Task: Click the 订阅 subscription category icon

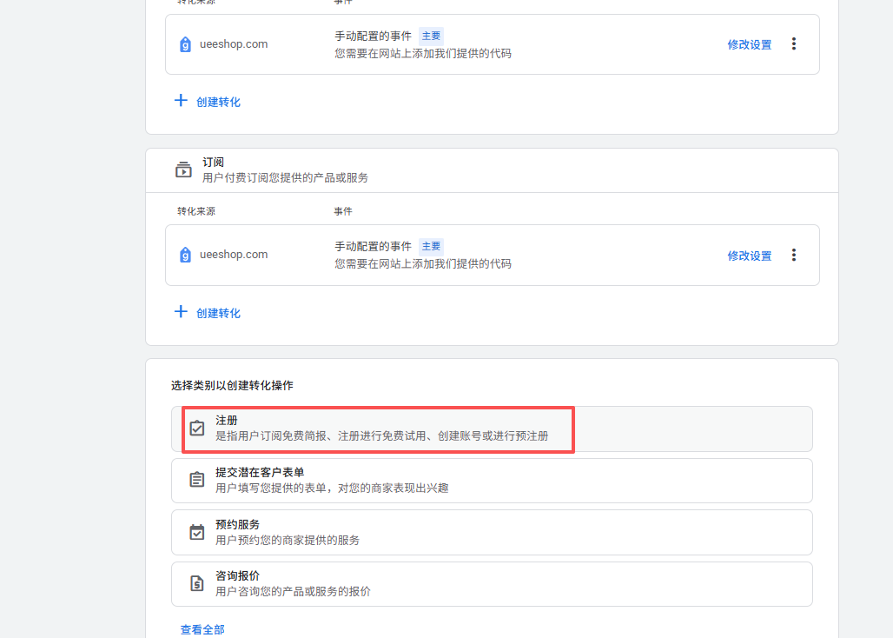Action: point(183,169)
